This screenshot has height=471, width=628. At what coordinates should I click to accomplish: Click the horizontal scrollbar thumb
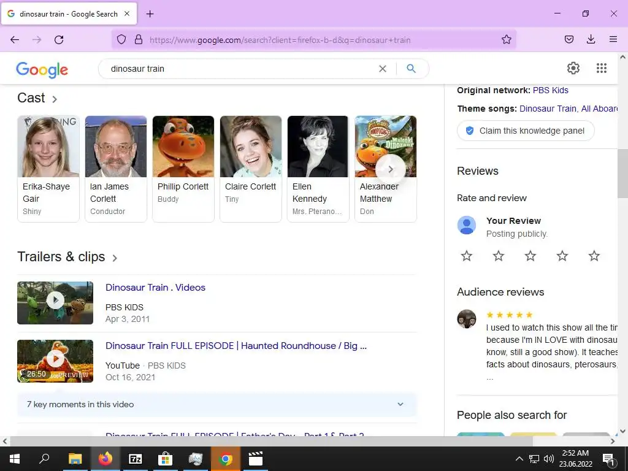click(271, 442)
